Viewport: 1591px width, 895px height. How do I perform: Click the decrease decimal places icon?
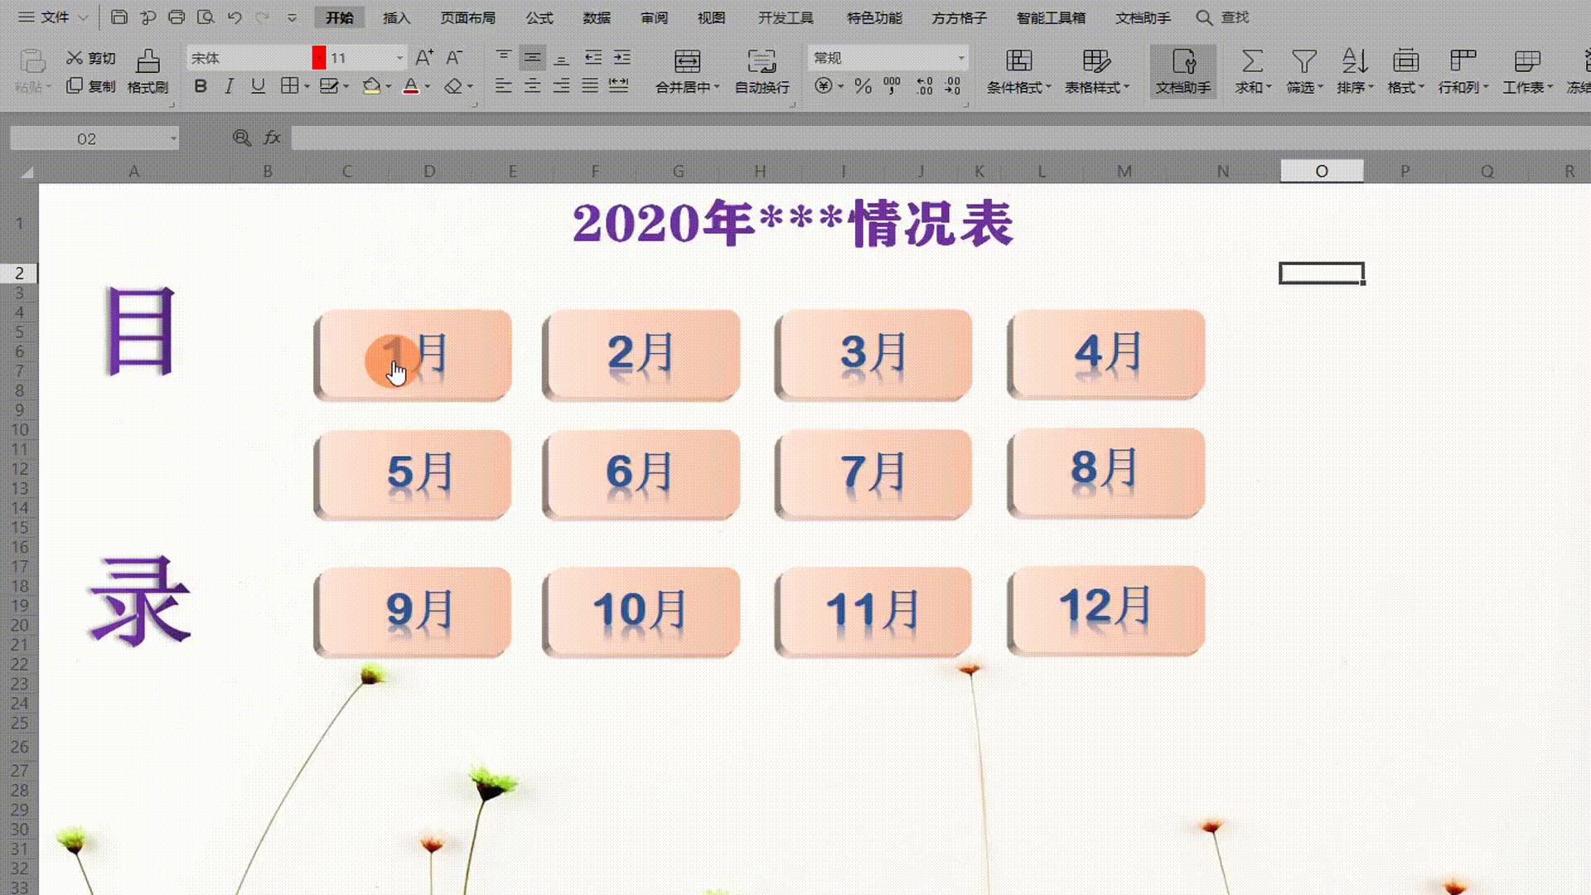tap(953, 86)
